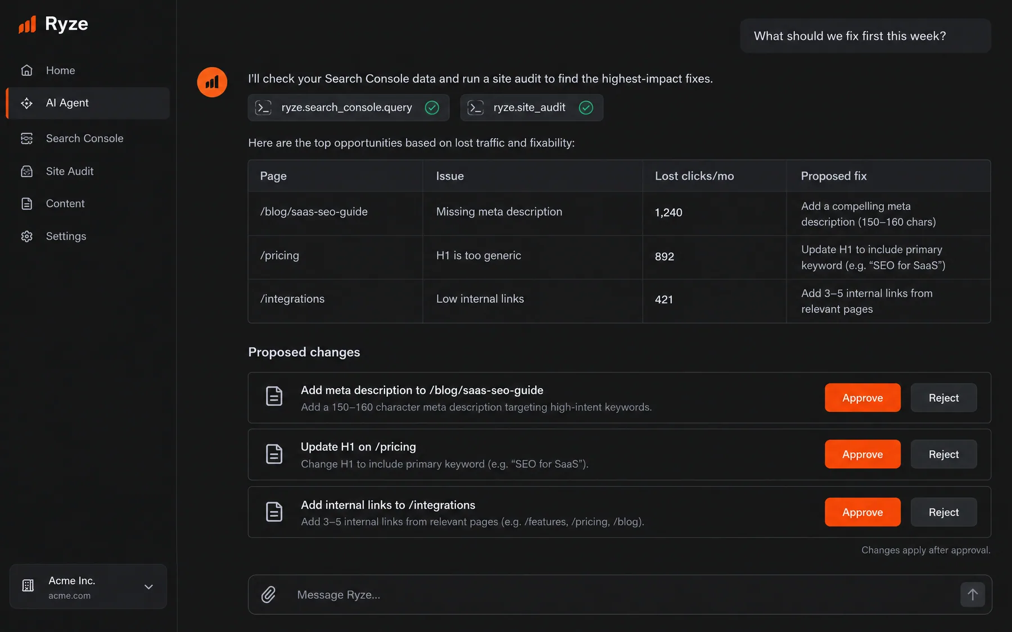Click the orange Ryze agent avatar
Screen dimensions: 1012x632
(x=212, y=82)
